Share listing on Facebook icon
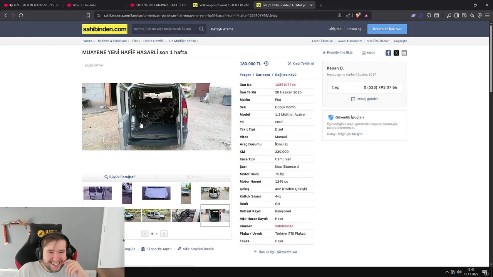The height and width of the screenshot is (277, 493). (x=388, y=53)
